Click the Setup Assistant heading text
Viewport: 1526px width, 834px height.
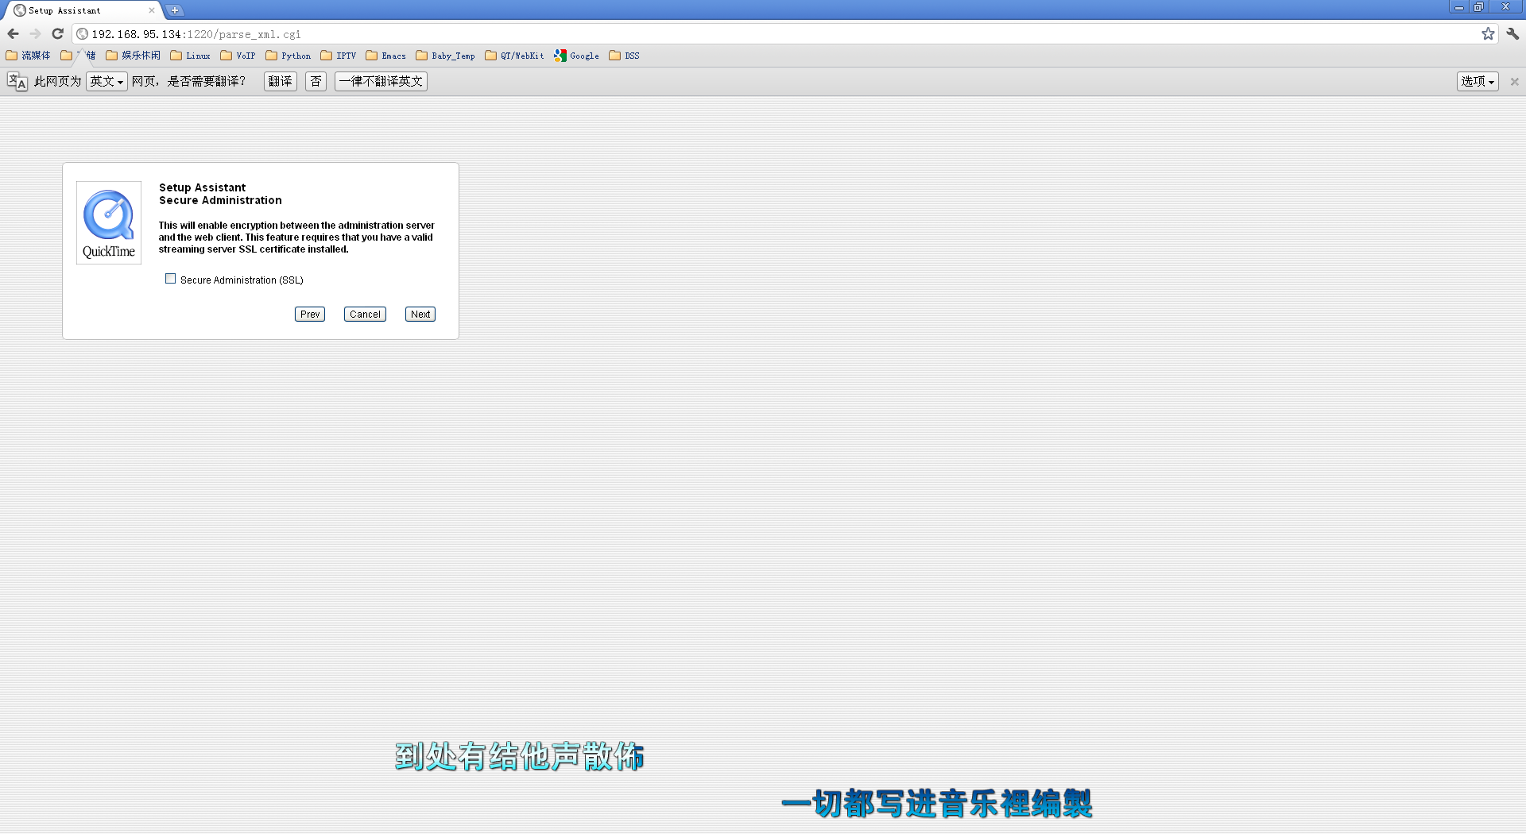click(202, 187)
